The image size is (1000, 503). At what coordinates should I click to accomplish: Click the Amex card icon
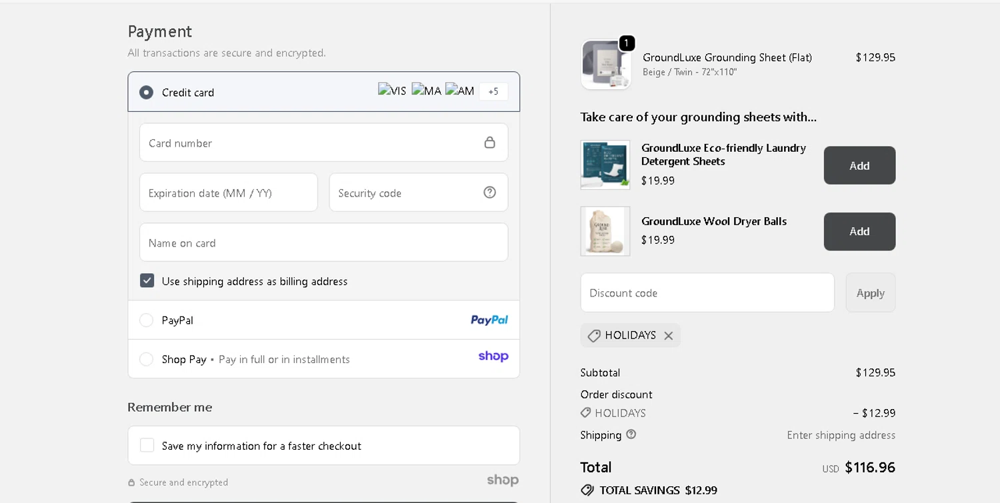tap(460, 91)
